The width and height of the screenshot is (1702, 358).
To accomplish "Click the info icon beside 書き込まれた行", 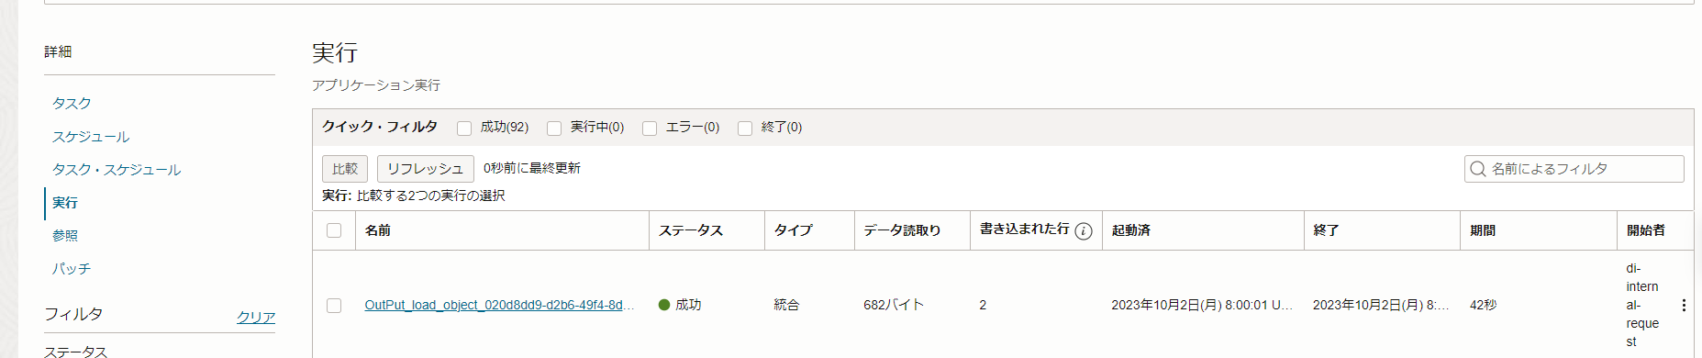I will pos(1084,231).
